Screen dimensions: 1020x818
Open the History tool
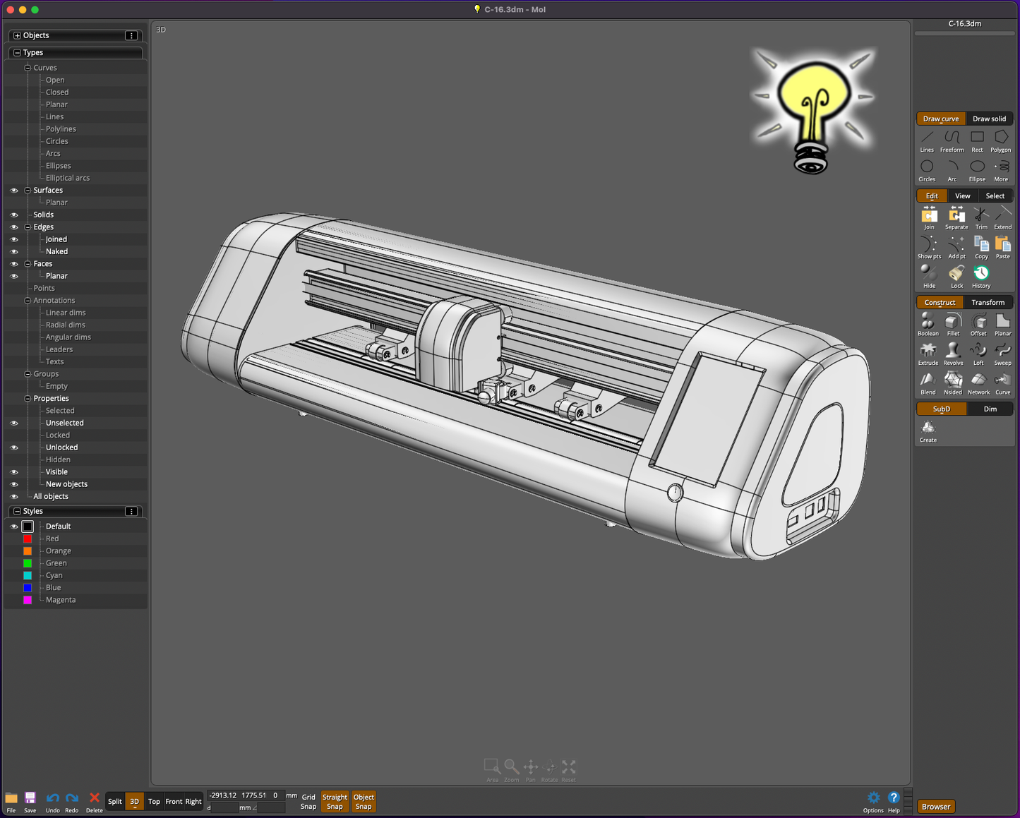980,276
